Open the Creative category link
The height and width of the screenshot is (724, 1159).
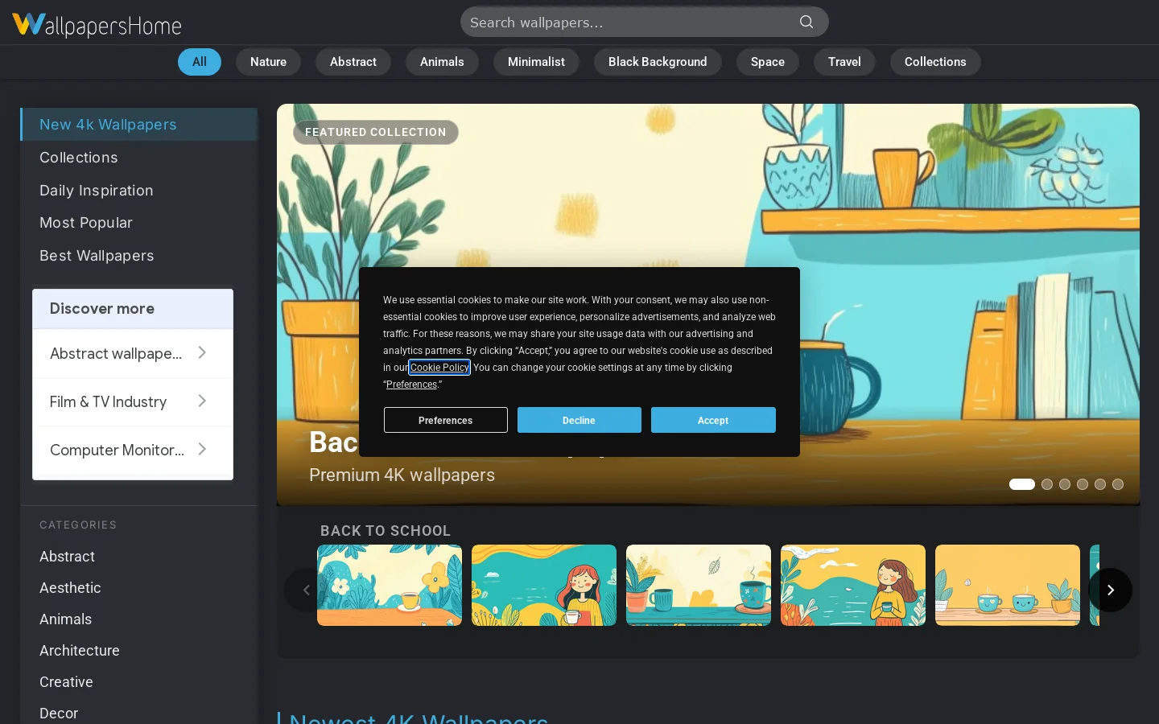coord(66,682)
